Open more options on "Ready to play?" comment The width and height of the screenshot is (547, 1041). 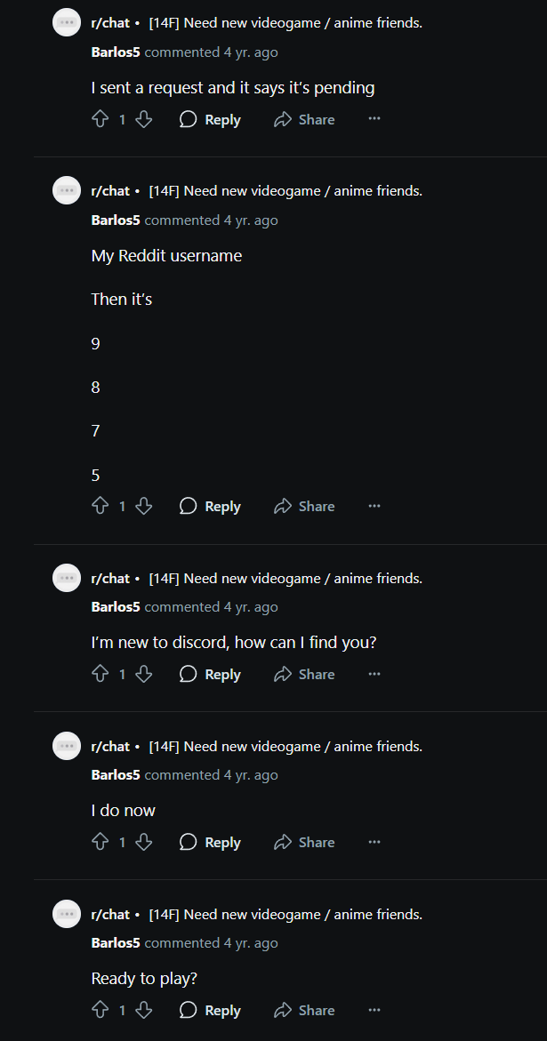tap(374, 1010)
